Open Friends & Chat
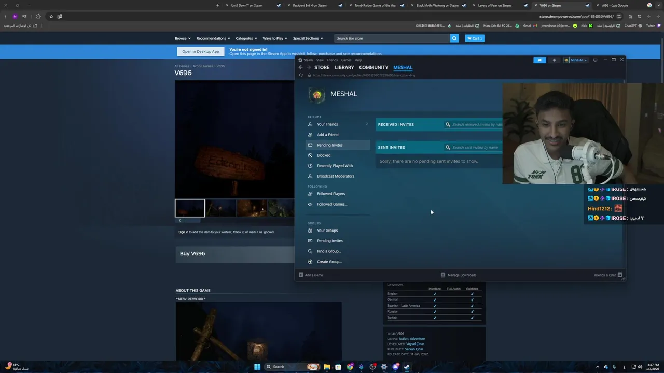 [x=608, y=275]
